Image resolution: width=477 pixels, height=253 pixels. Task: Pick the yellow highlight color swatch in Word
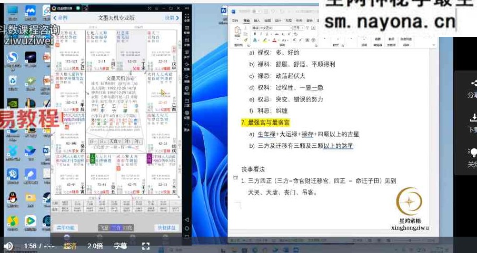tap(265, 40)
